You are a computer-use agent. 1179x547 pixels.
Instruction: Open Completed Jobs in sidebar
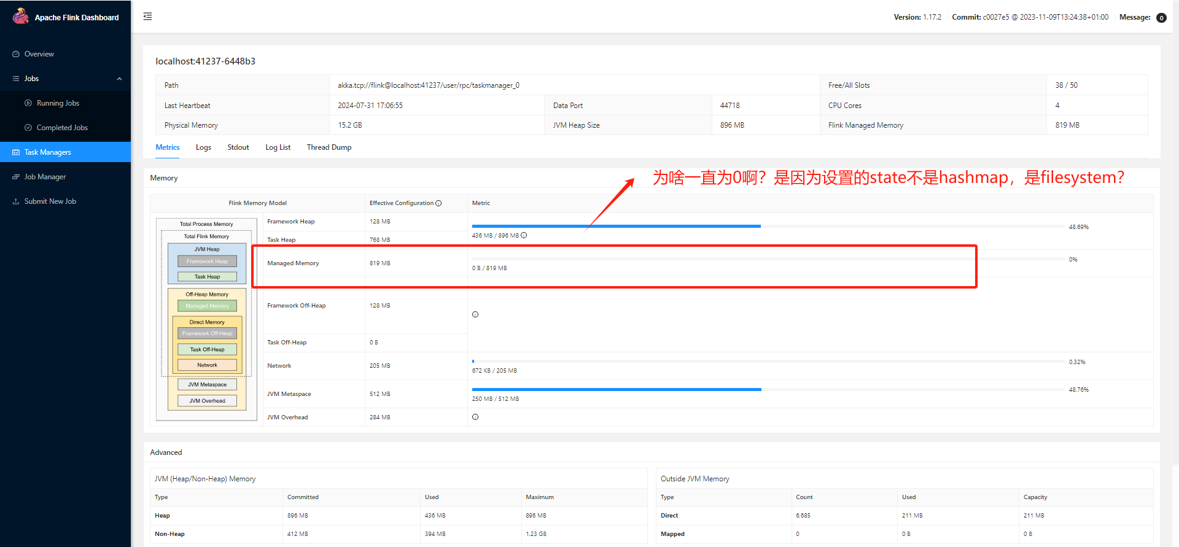click(x=65, y=128)
